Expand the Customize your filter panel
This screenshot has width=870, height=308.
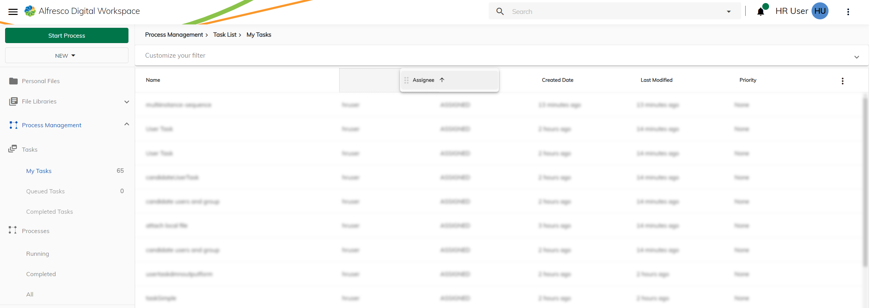tap(856, 57)
